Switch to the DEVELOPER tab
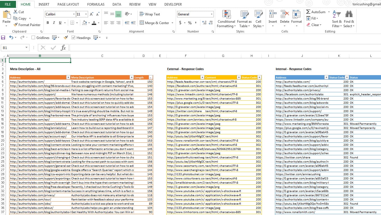 (173, 4)
